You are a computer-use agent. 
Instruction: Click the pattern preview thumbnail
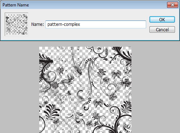(17, 24)
